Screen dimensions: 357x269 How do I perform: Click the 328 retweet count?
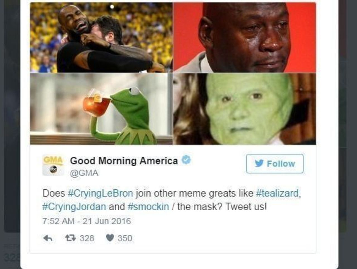click(x=87, y=238)
